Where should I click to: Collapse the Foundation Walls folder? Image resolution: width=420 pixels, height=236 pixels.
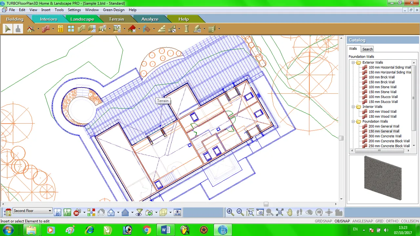coord(353,121)
